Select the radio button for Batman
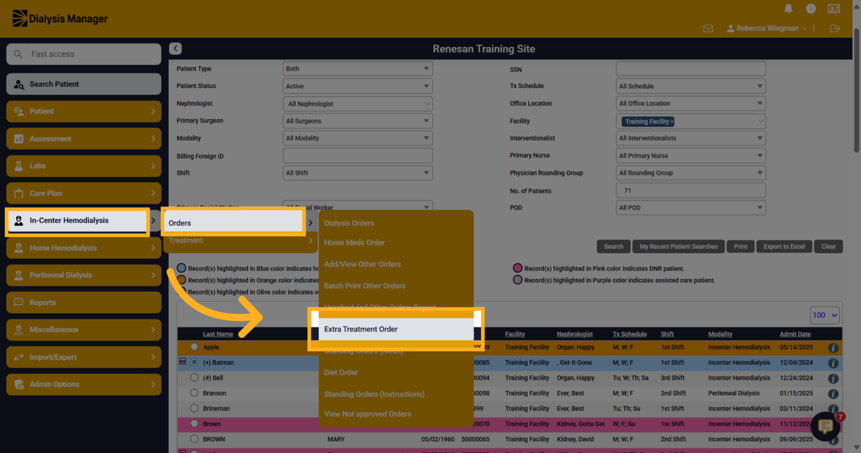 [194, 362]
